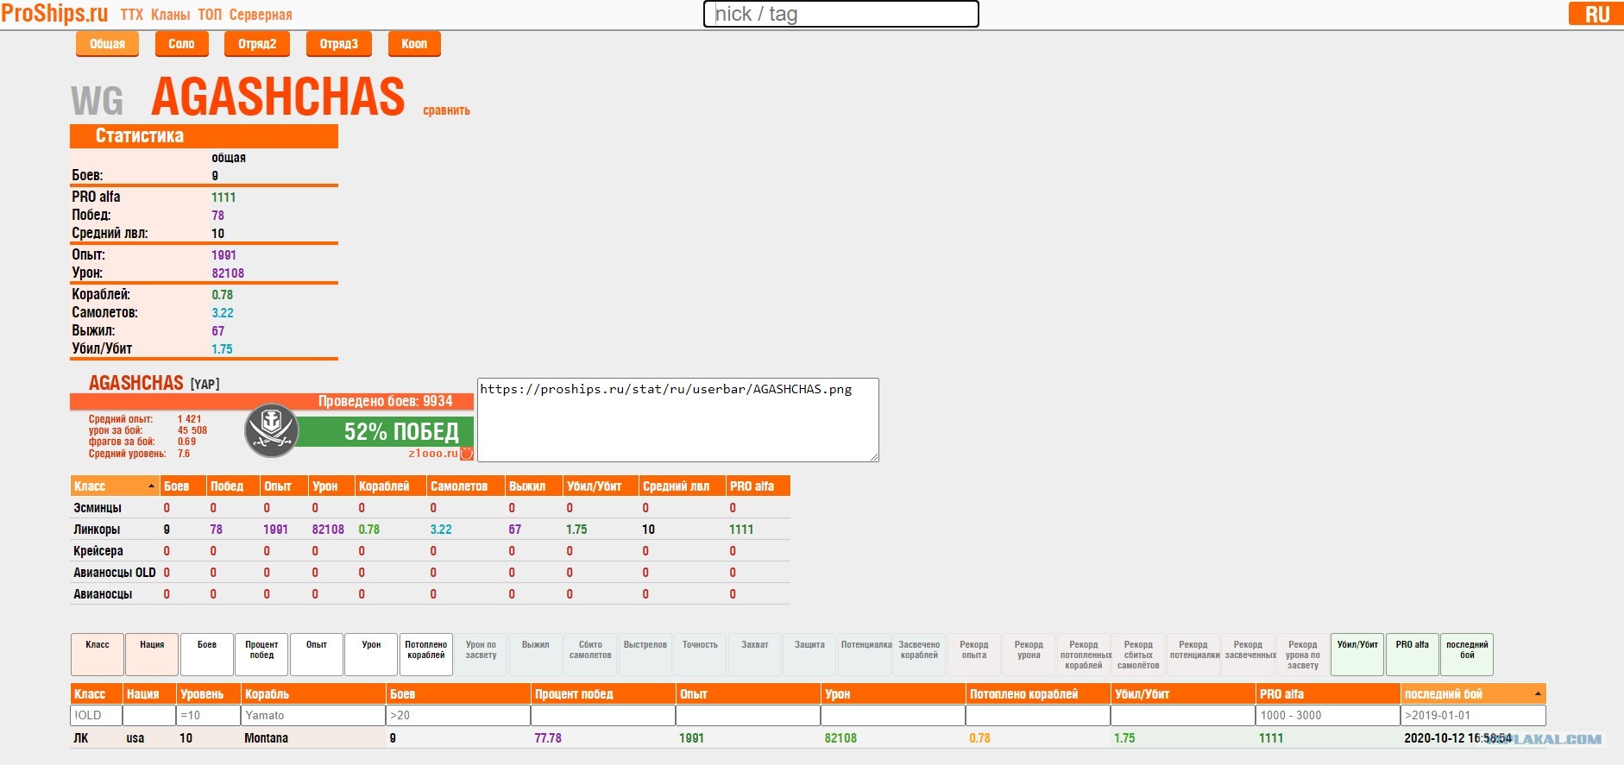
Task: Enable the Захват column
Action: (x=755, y=655)
